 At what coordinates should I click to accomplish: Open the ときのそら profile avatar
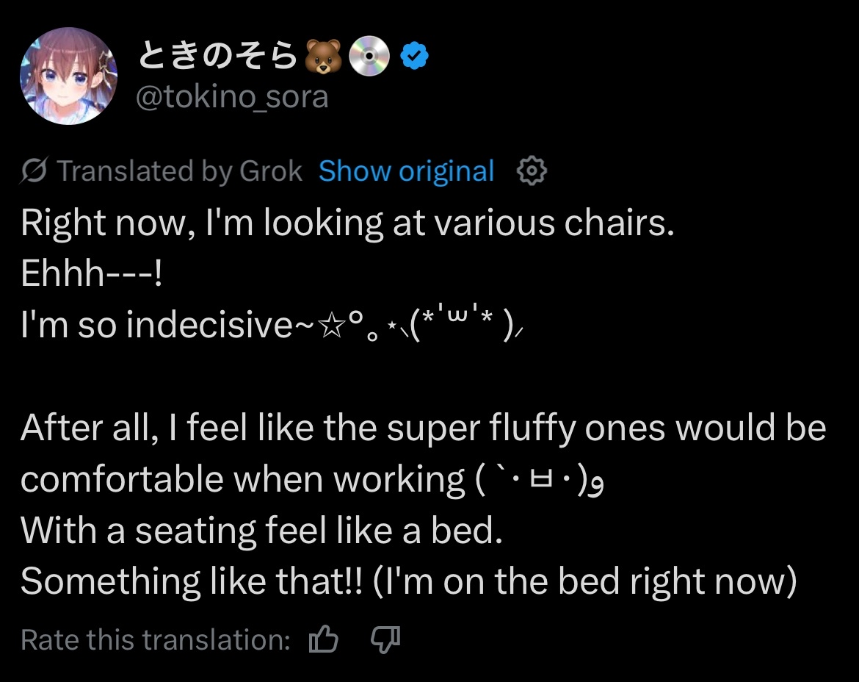pyautogui.click(x=68, y=76)
